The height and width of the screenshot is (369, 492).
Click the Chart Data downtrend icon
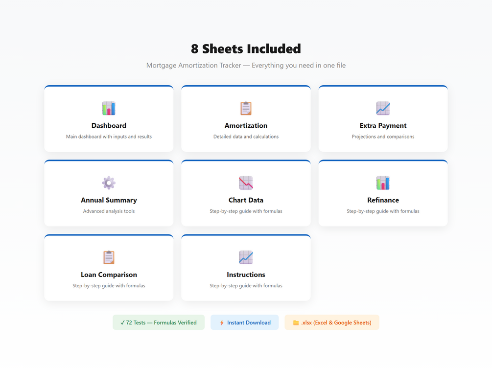coord(246,183)
